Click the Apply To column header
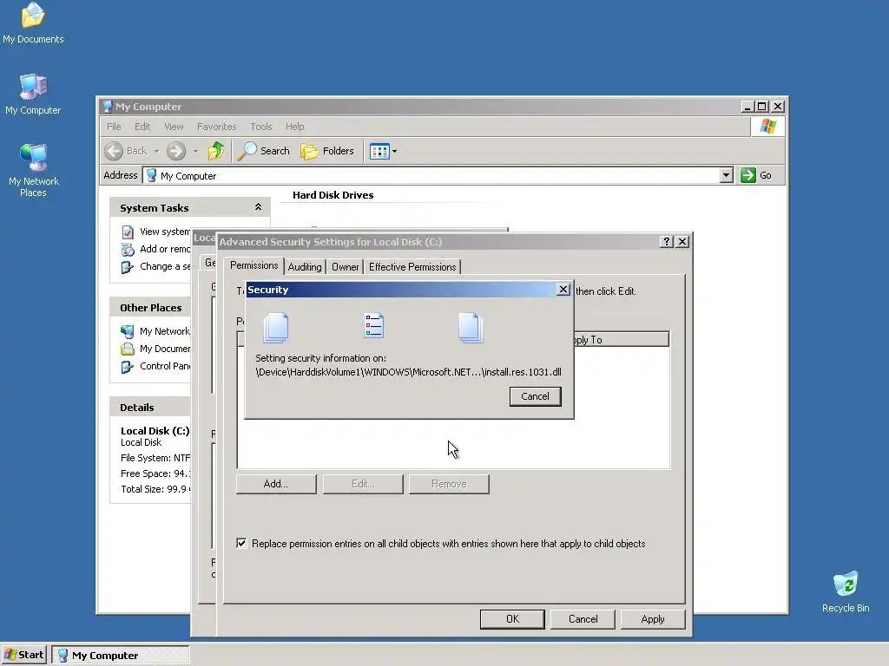The width and height of the screenshot is (889, 666). tap(622, 340)
